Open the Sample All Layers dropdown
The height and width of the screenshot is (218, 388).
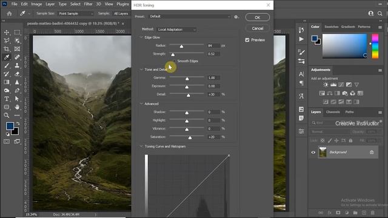tap(121, 13)
